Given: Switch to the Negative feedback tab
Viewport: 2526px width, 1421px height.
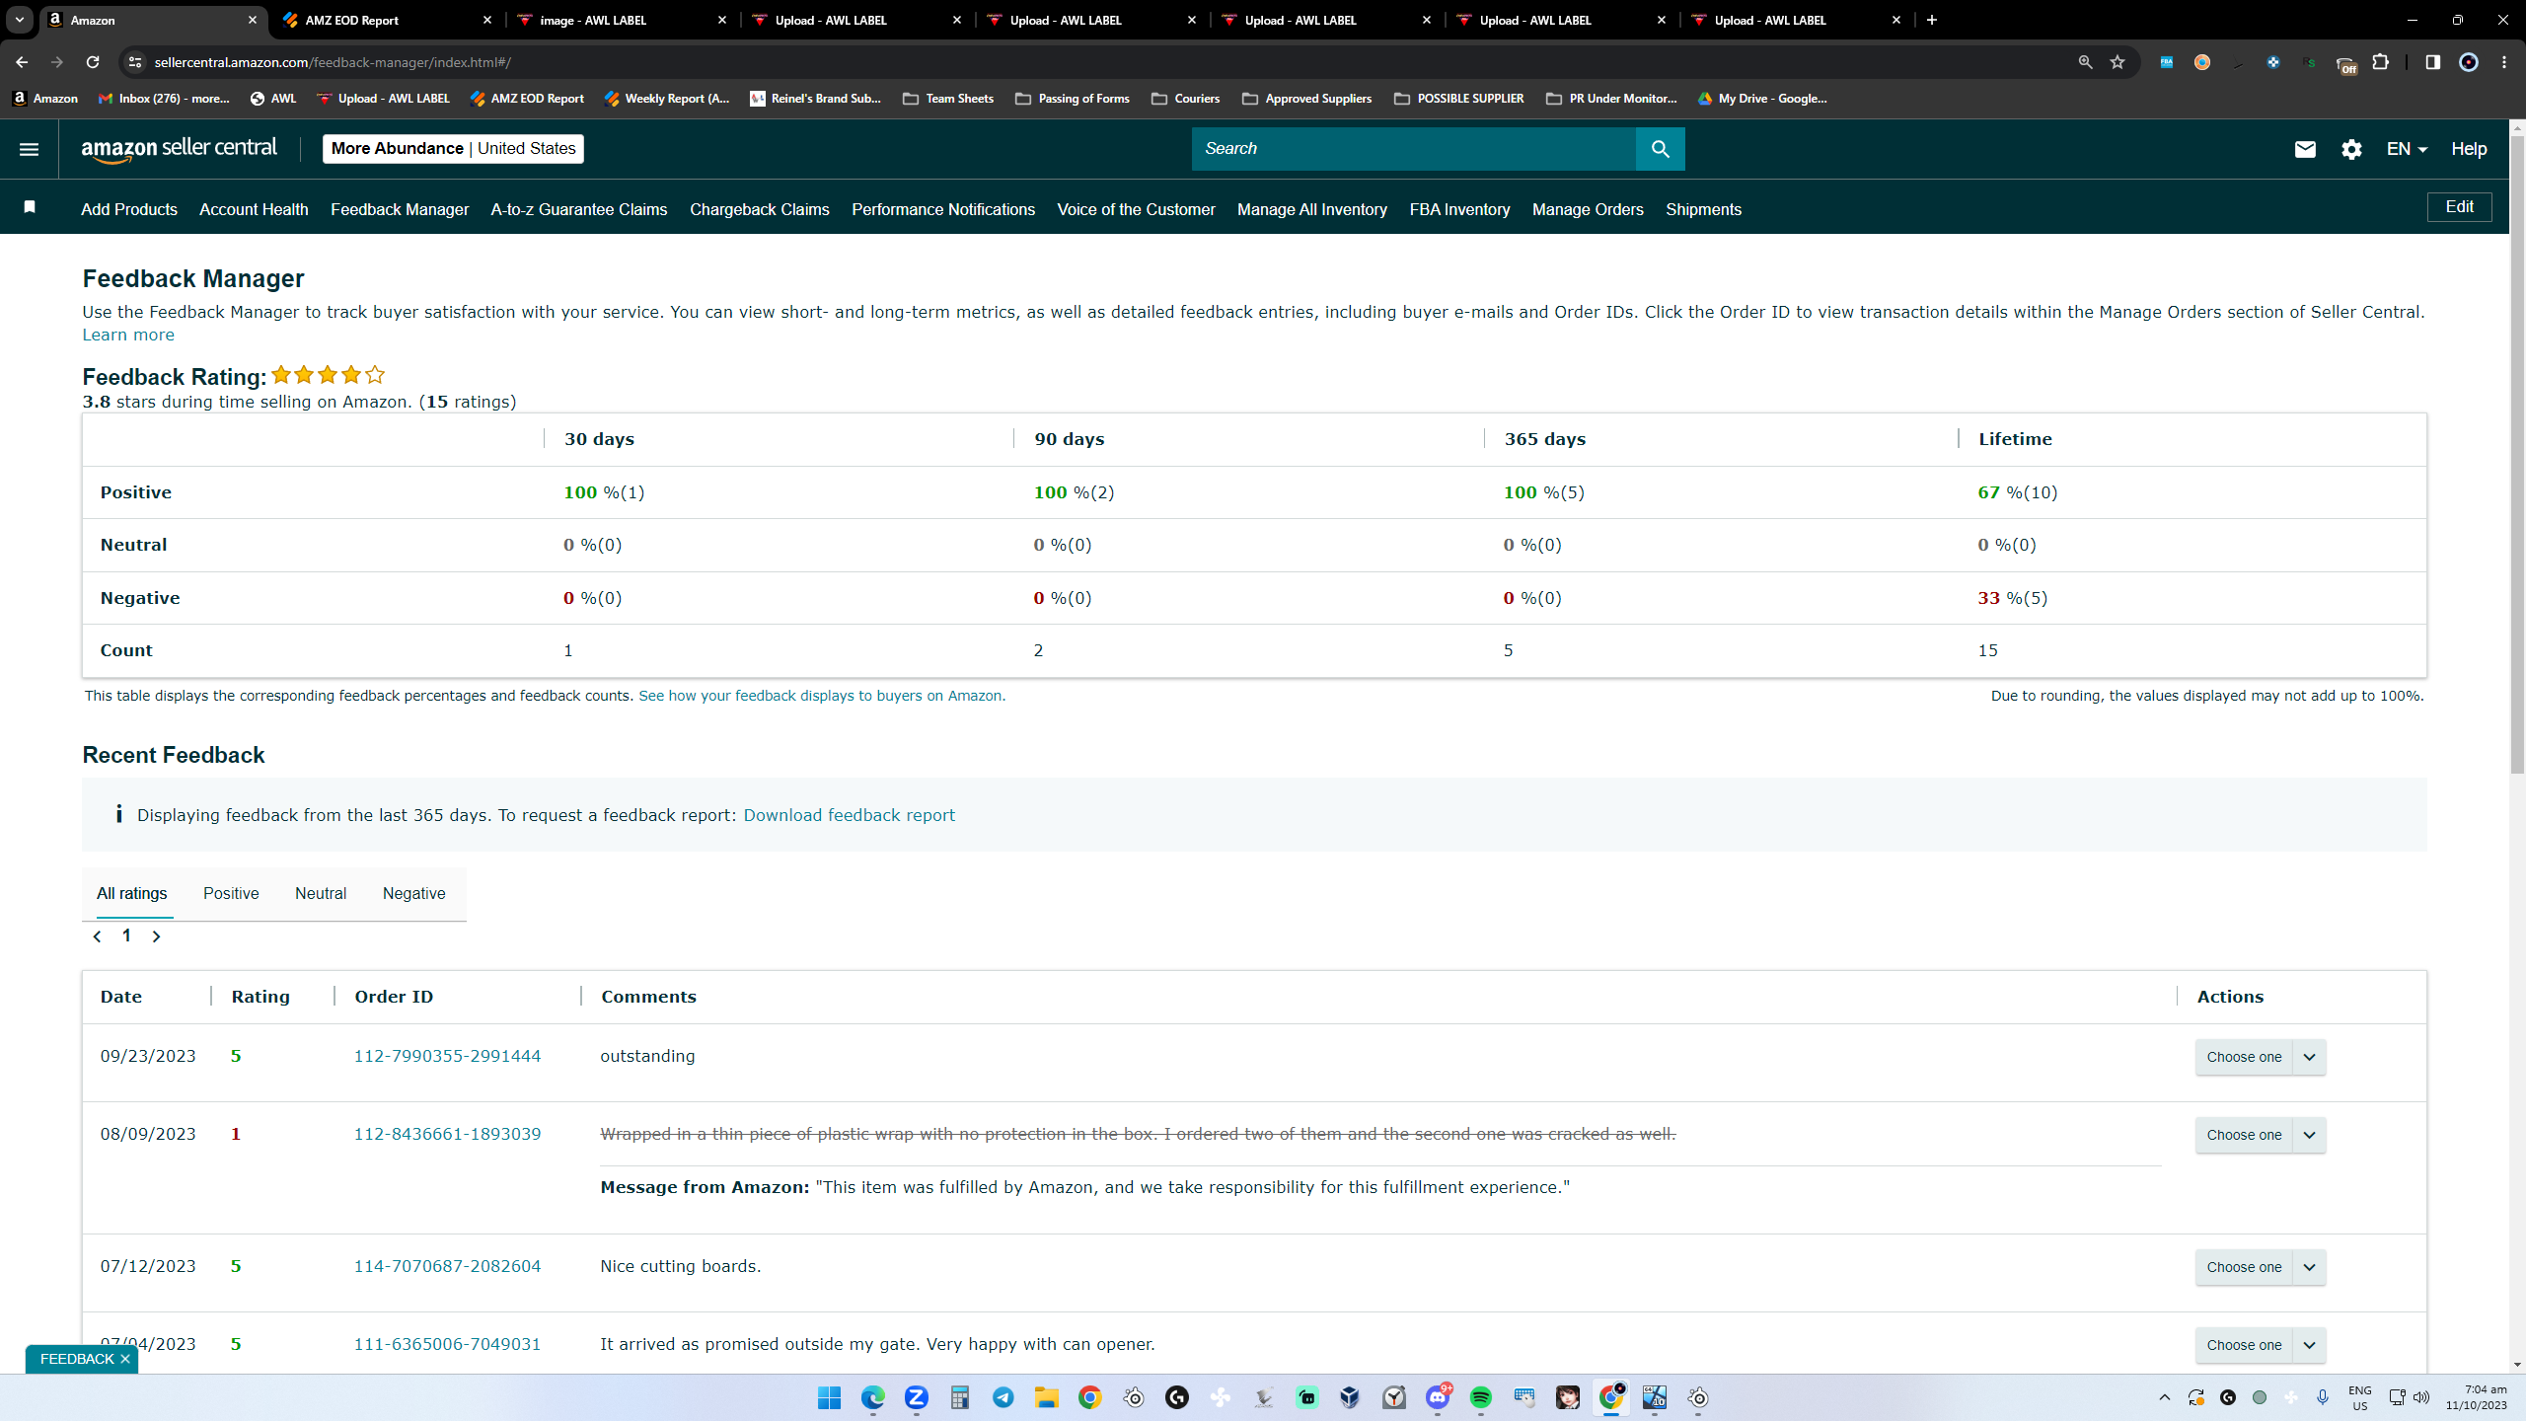Looking at the screenshot, I should [x=414, y=893].
